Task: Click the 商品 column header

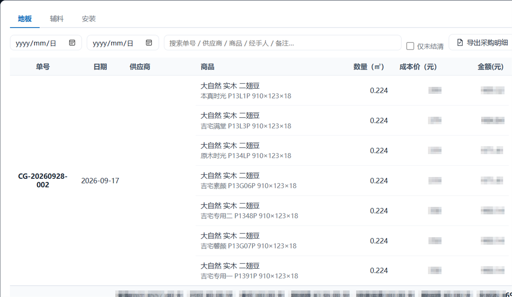Action: click(x=207, y=67)
